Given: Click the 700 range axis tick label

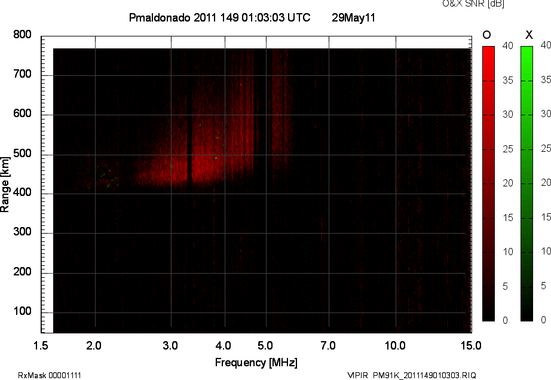Looking at the screenshot, I should 23,74.
